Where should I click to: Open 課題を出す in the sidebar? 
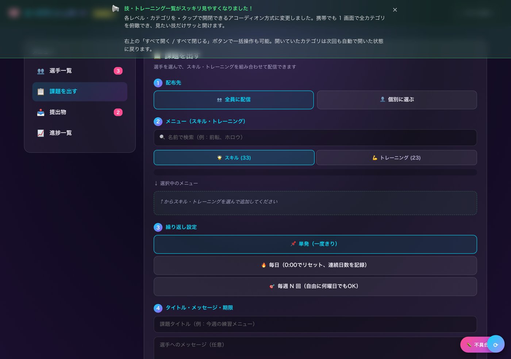(x=80, y=92)
